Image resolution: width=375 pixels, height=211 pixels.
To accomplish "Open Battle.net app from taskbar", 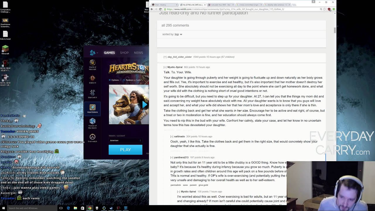I will pyautogui.click(x=125, y=208).
